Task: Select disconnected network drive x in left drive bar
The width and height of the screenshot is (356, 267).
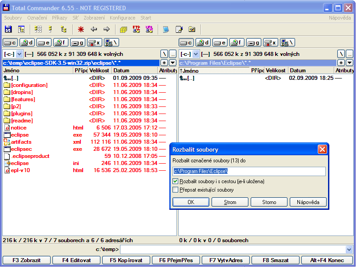Action: pyautogui.click(x=95, y=43)
